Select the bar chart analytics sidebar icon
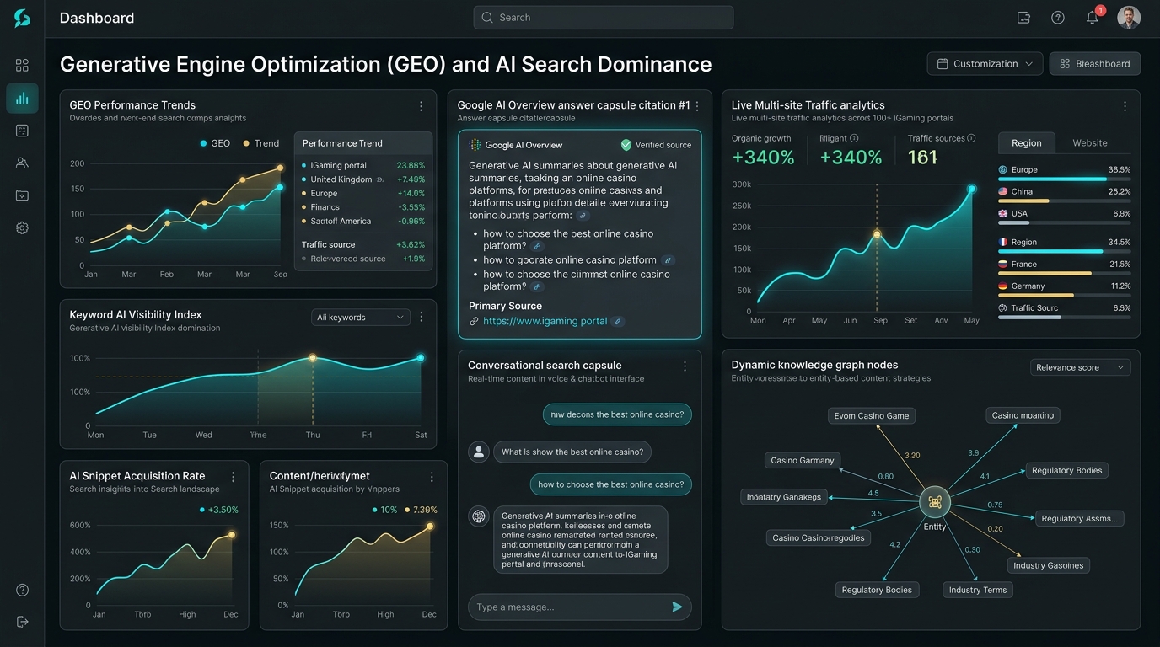The width and height of the screenshot is (1160, 647). 22,98
